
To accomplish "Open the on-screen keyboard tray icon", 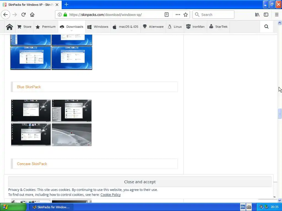I will coord(249,207).
